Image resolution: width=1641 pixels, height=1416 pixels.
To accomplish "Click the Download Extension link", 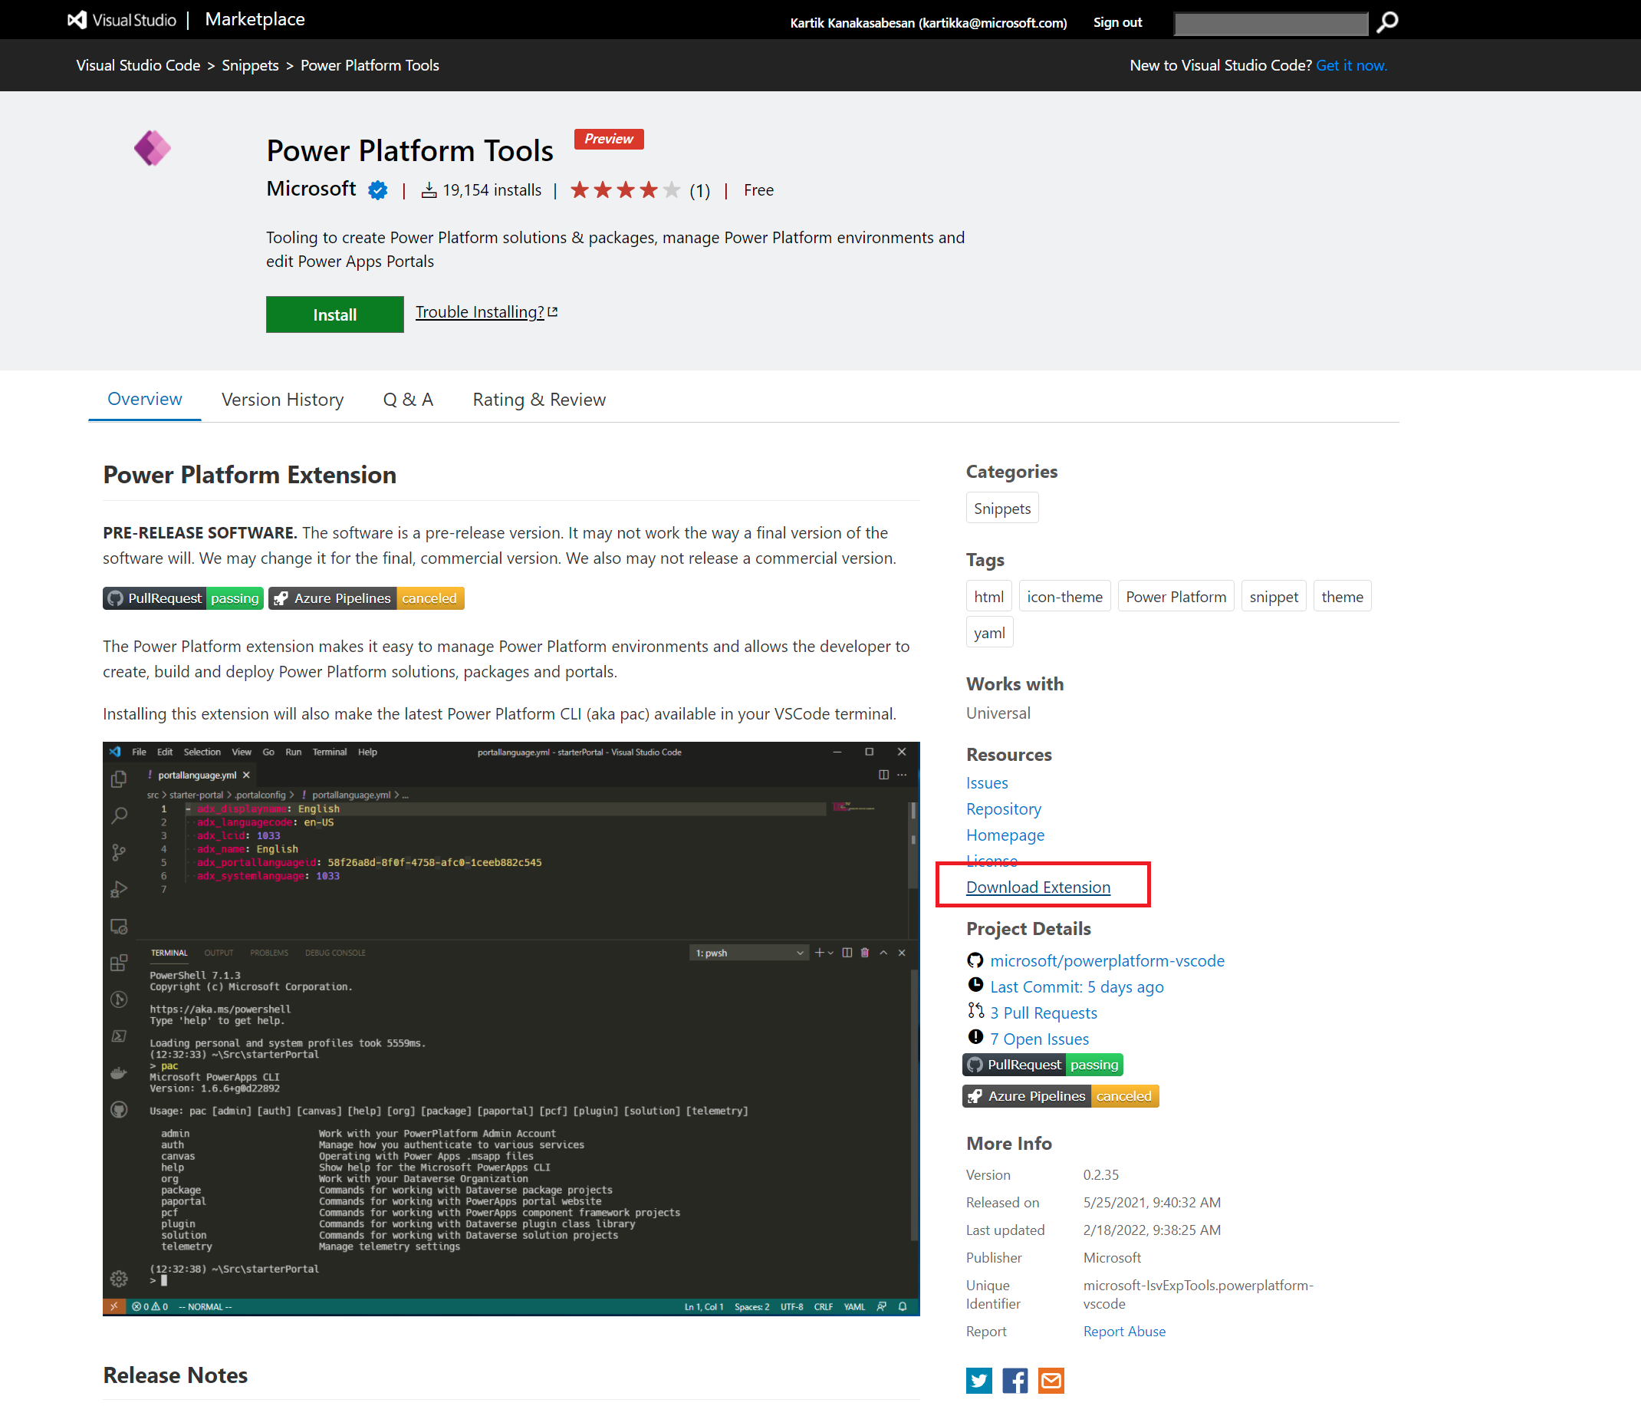I will click(x=1038, y=887).
